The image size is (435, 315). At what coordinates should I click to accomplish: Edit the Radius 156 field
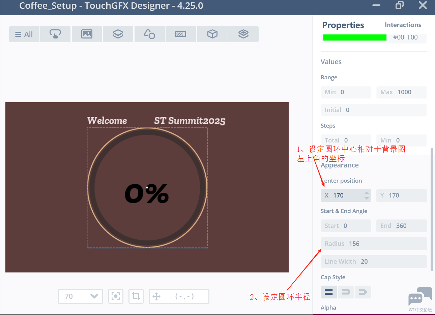(374, 244)
